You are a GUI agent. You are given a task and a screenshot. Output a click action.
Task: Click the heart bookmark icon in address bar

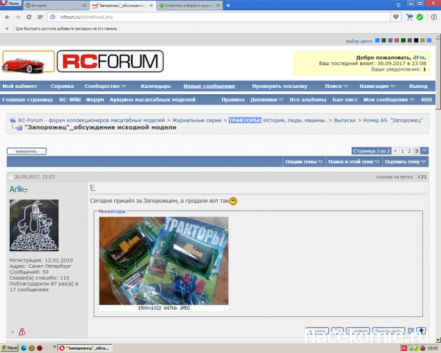pyautogui.click(x=396, y=17)
